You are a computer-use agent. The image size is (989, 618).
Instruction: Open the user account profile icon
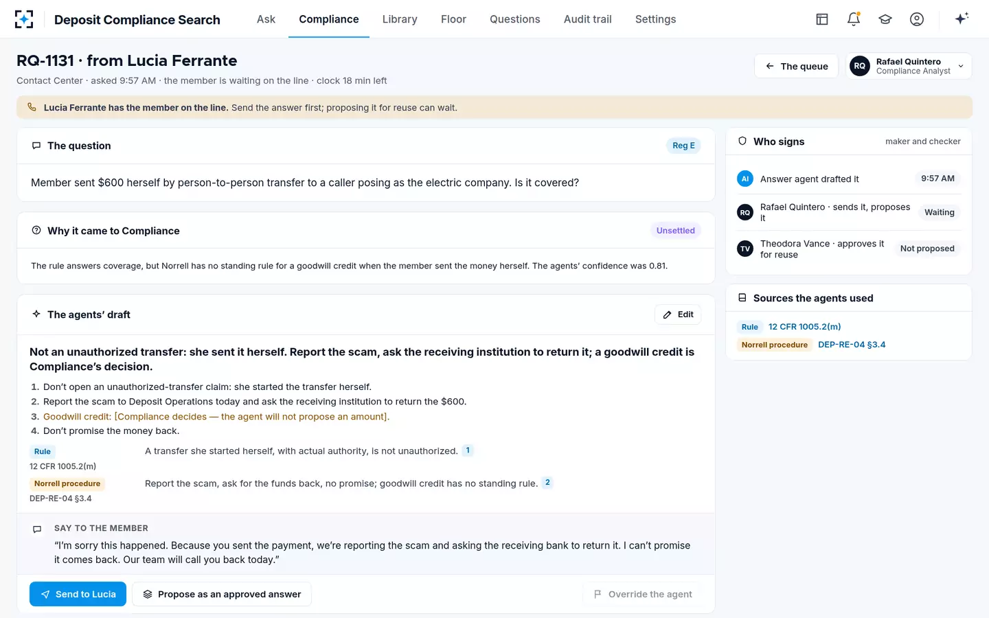pos(917,19)
